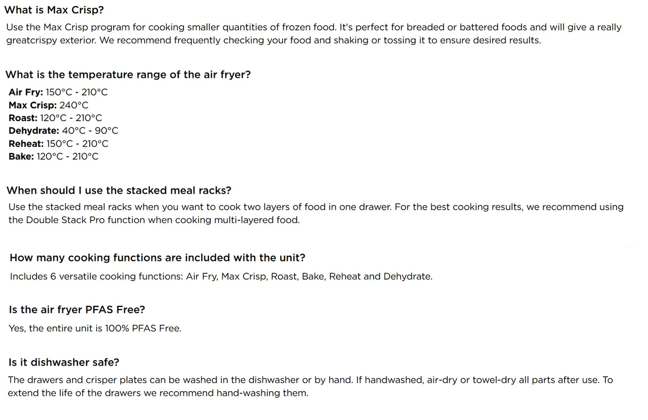Click the Roast temperature range line

pyautogui.click(x=56, y=118)
